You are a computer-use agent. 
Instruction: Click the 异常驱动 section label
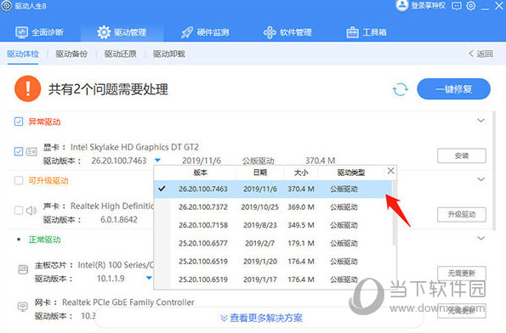[44, 121]
